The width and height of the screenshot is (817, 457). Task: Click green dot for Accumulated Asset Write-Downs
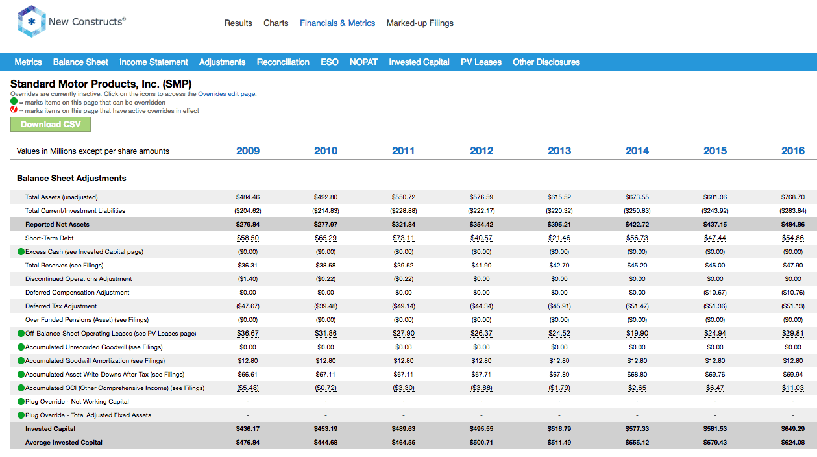(21, 375)
